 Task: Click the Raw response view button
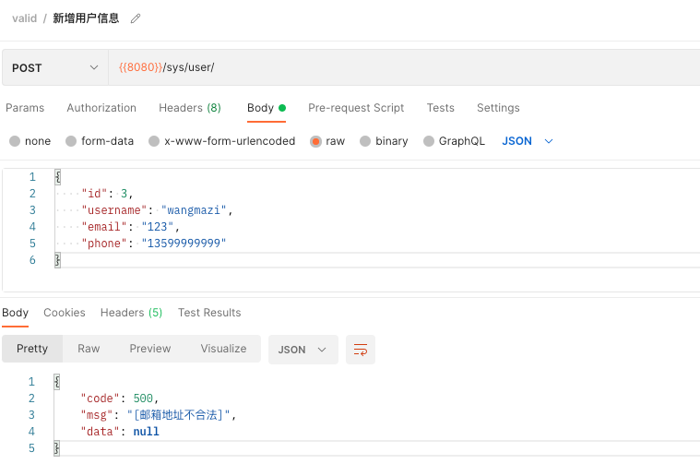pos(89,349)
